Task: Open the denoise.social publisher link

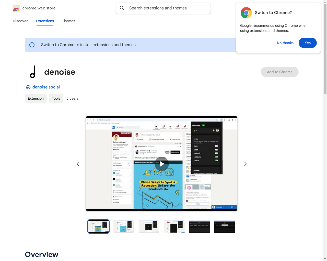Action: coord(46,87)
